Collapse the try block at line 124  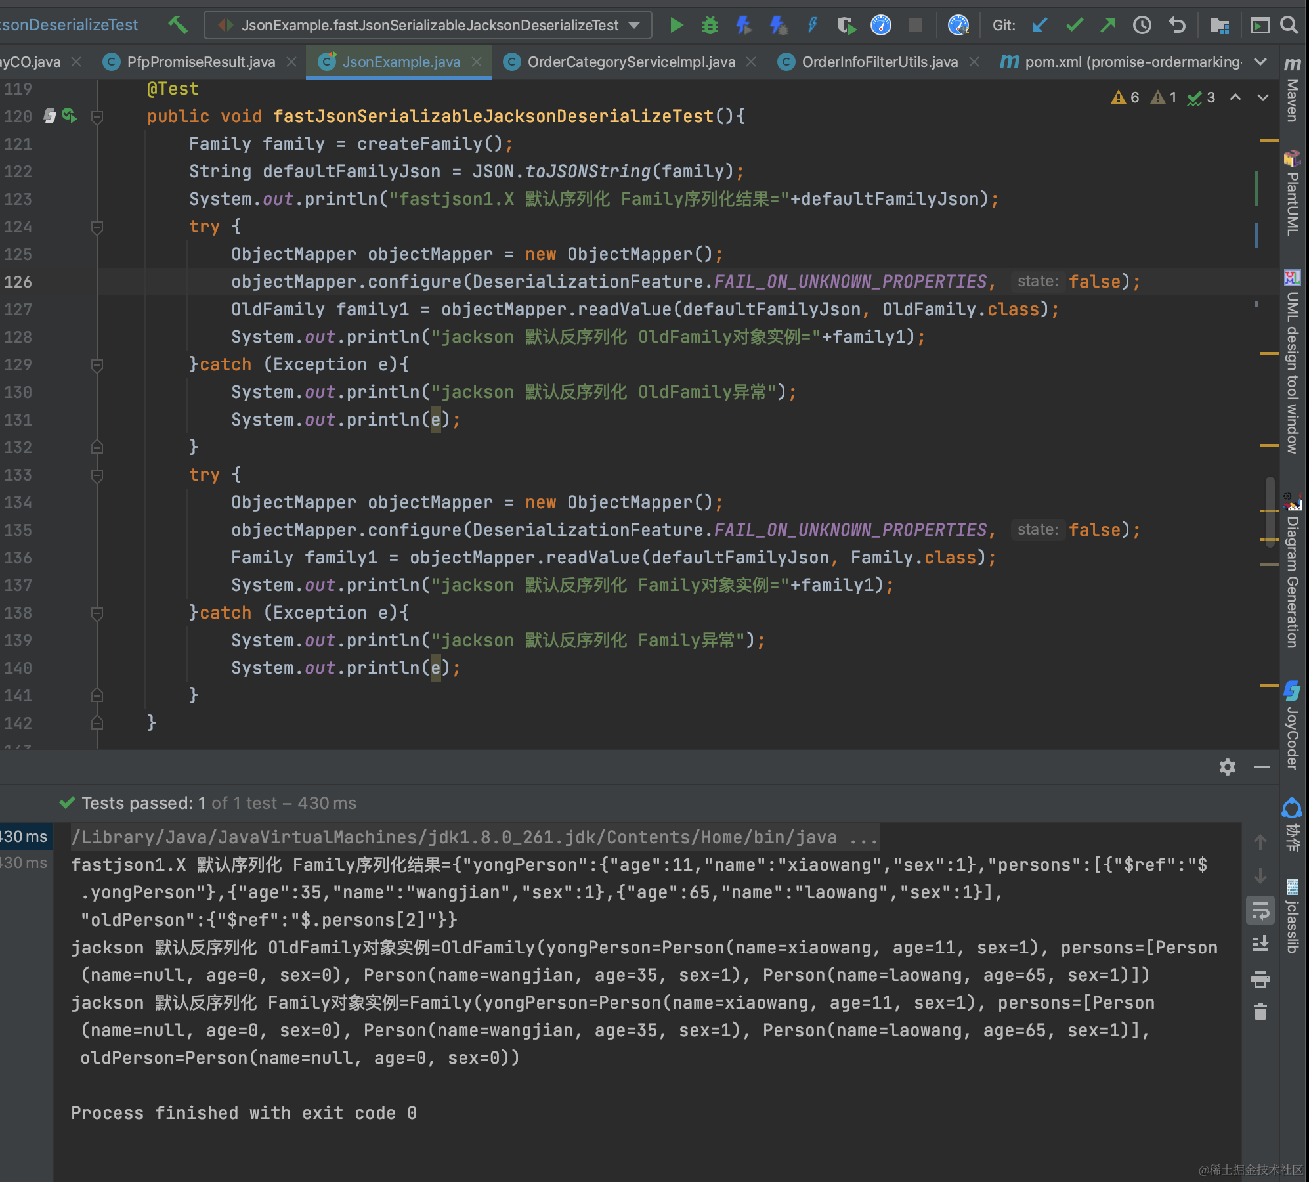(97, 227)
